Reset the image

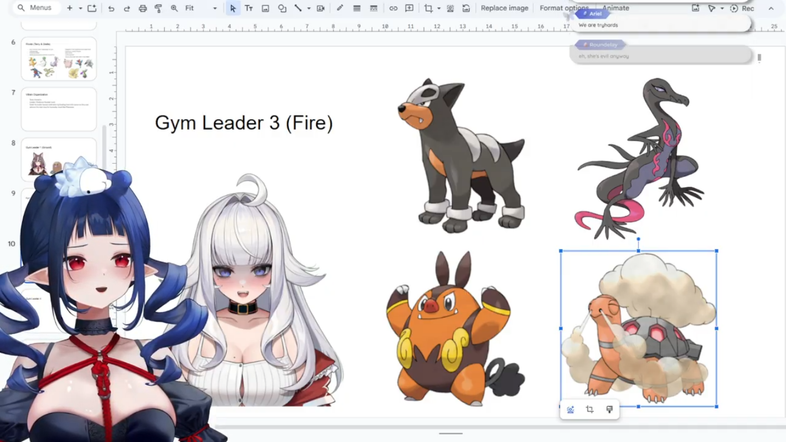466,8
